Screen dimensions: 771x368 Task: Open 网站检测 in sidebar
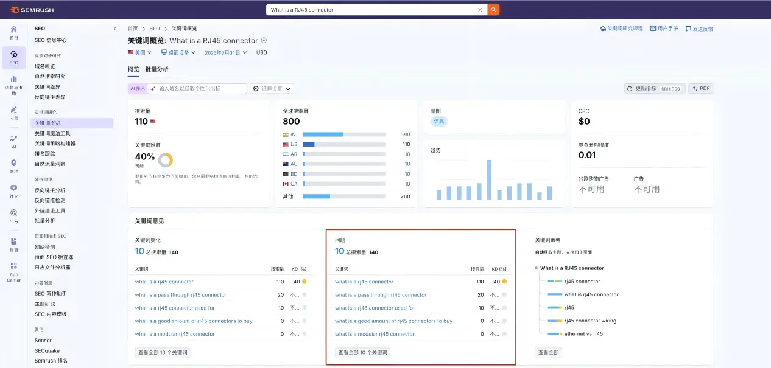click(x=45, y=247)
